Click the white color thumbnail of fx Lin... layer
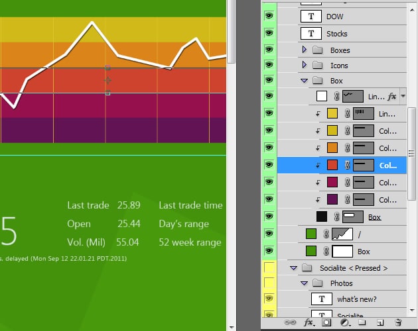 [x=322, y=96]
